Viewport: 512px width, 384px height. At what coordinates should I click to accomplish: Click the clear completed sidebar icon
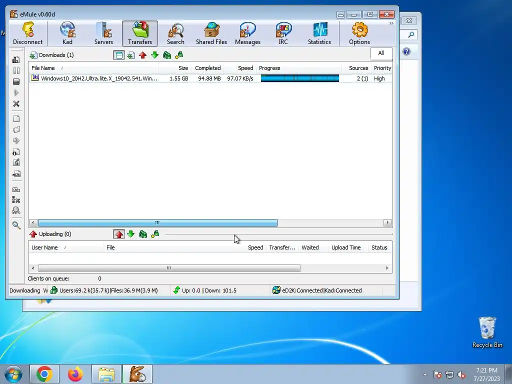(16, 200)
